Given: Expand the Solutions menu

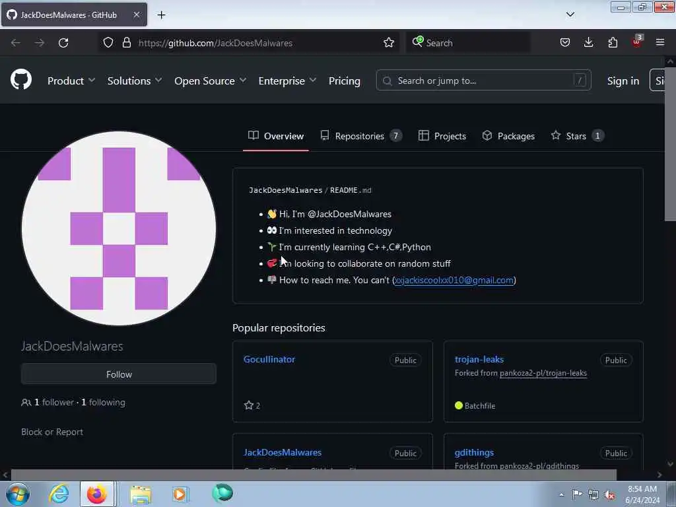Looking at the screenshot, I should tap(135, 81).
